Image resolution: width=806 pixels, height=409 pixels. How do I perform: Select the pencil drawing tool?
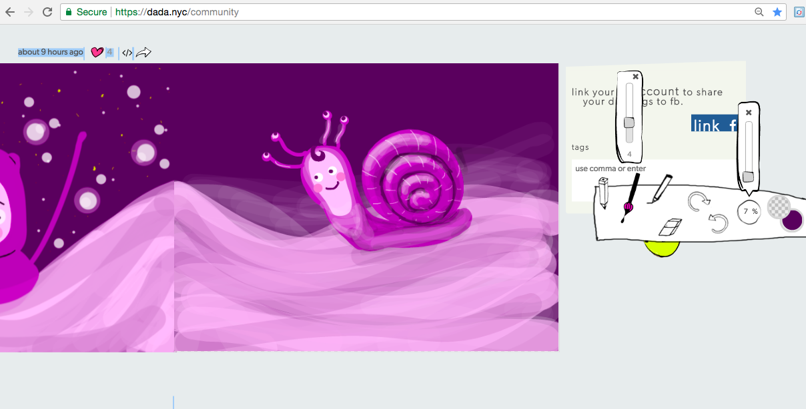[x=604, y=194]
